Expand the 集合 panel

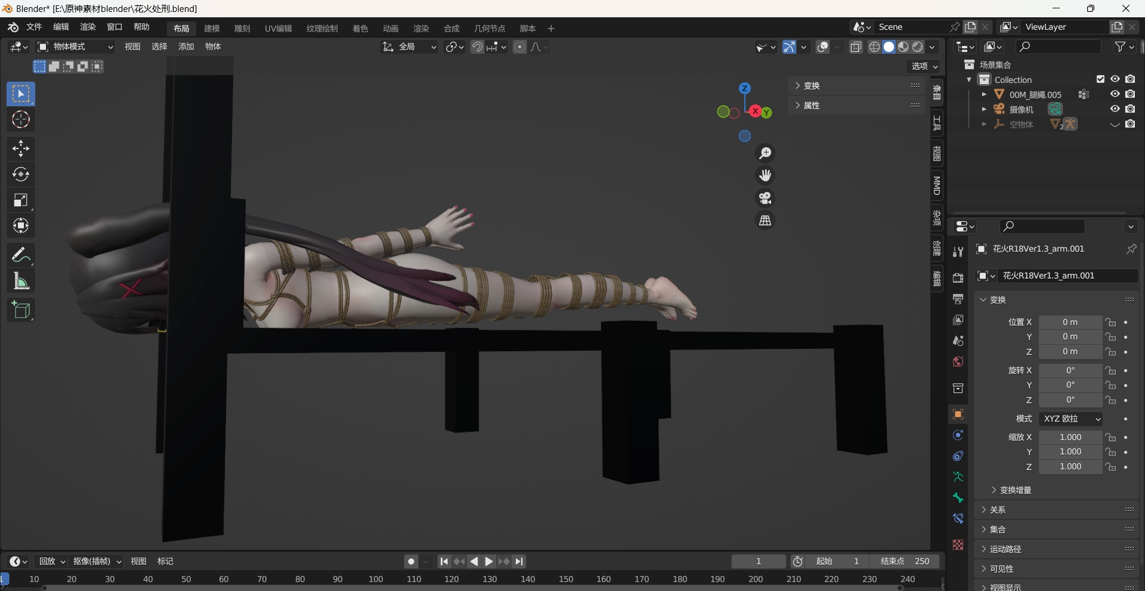(1057, 530)
